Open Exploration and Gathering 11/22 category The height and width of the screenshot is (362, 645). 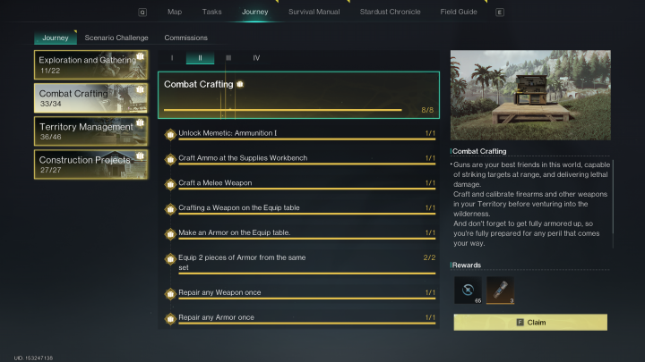click(x=90, y=65)
